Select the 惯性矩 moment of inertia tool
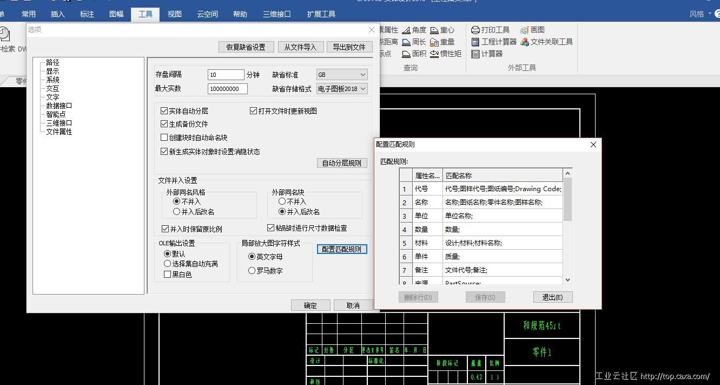Screen dimensions: 720x385 (446, 54)
